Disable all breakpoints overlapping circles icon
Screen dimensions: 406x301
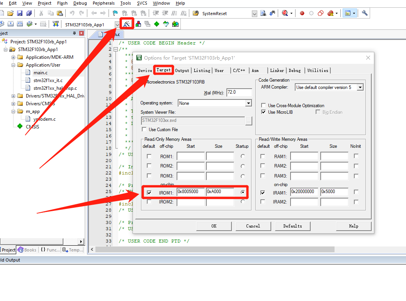[x=321, y=13]
